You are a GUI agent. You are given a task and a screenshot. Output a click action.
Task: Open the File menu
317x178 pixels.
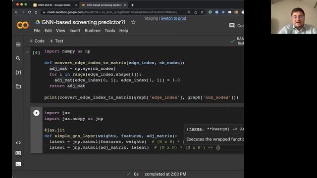point(37,31)
